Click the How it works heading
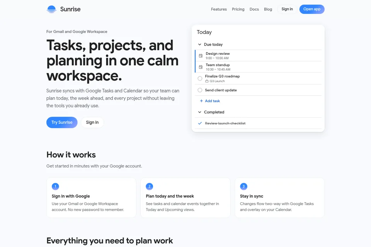Image resolution: width=371 pixels, height=247 pixels. (x=71, y=155)
